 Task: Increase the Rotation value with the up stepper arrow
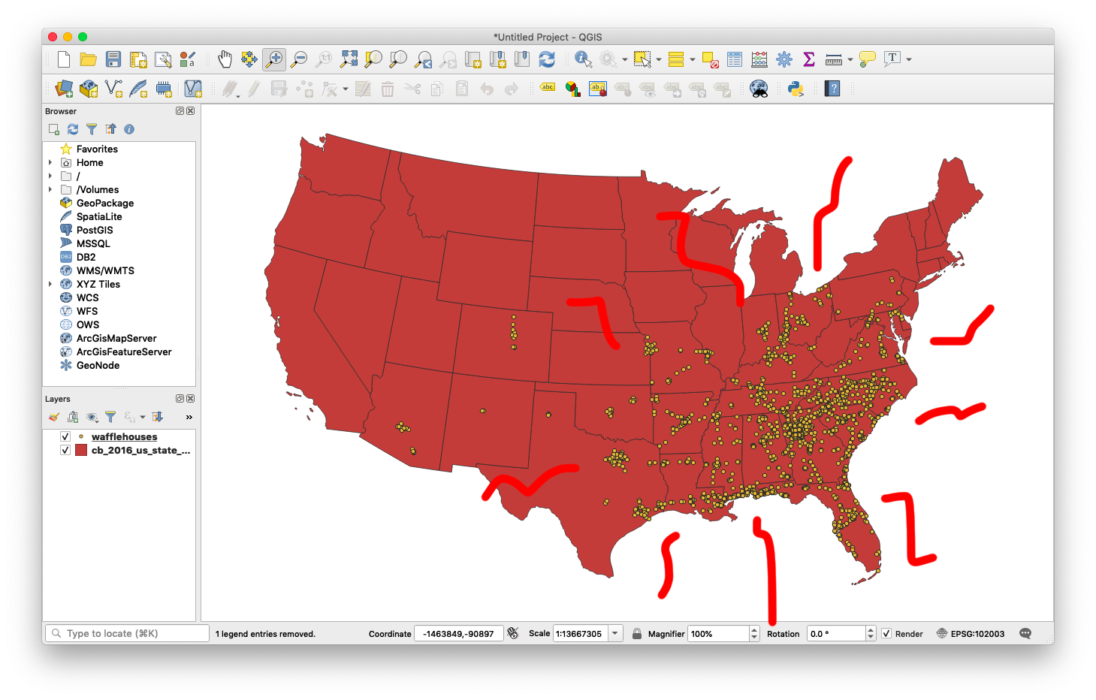coord(871,629)
